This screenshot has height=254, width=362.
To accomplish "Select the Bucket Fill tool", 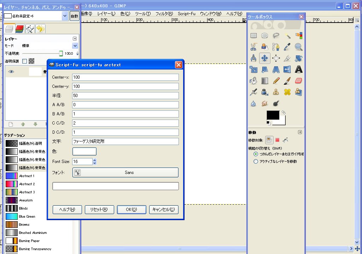I will [253, 81].
